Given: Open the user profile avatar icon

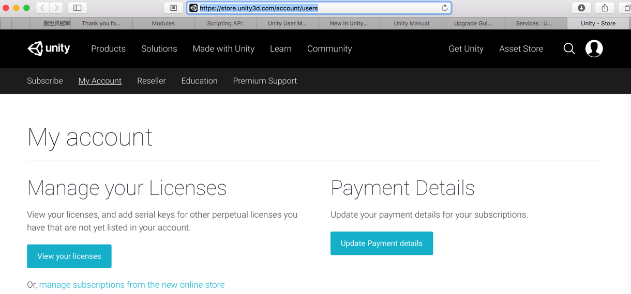Looking at the screenshot, I should 594,48.
